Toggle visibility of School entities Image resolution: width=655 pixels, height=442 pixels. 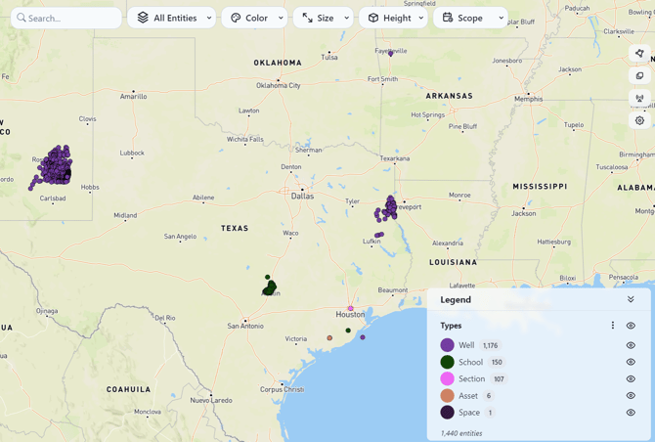point(631,362)
